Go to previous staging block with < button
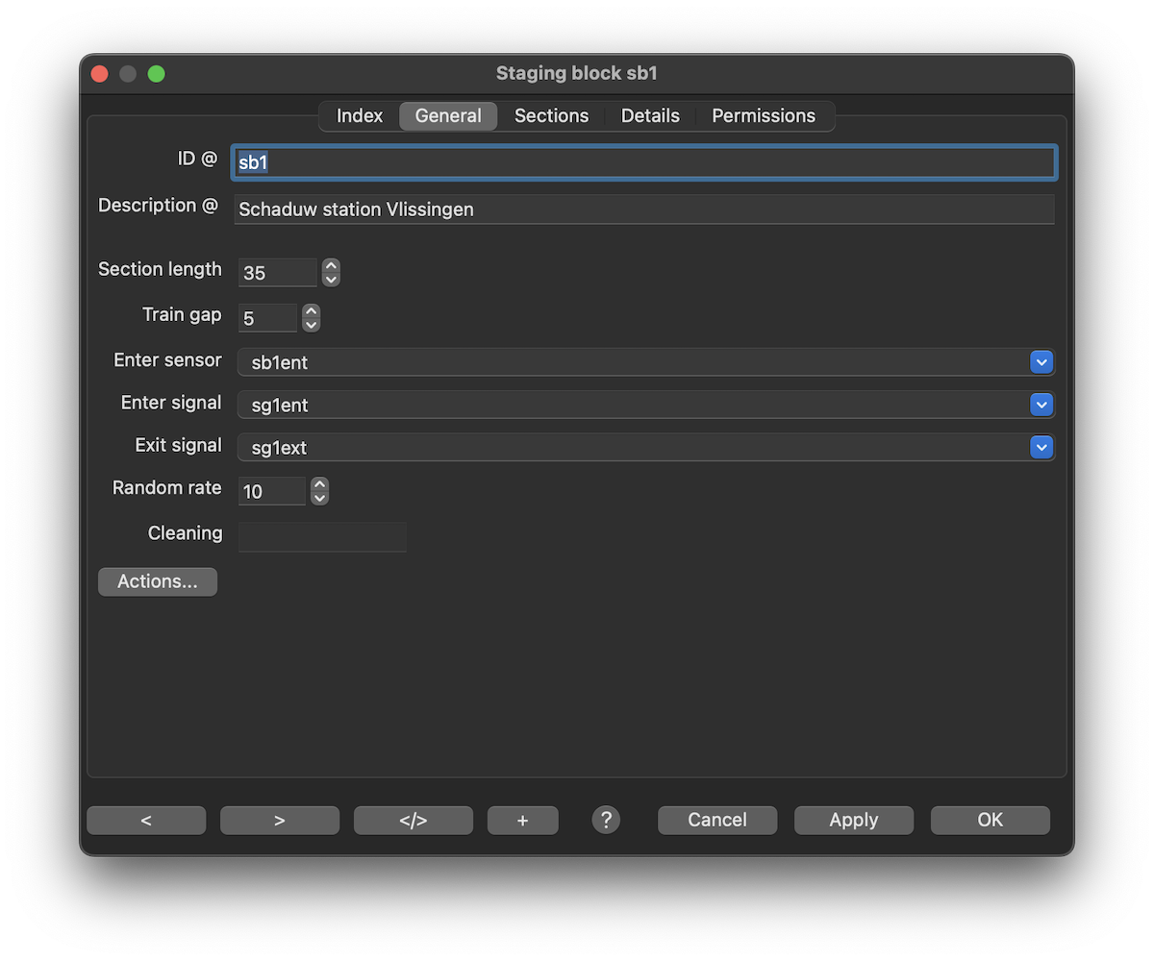This screenshot has height=961, width=1154. pos(146,820)
